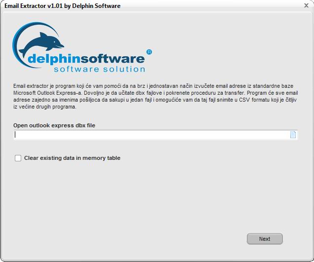This screenshot has height=262, width=314.
Task: Focus the Open outlook express dbx file input
Action: [156, 135]
